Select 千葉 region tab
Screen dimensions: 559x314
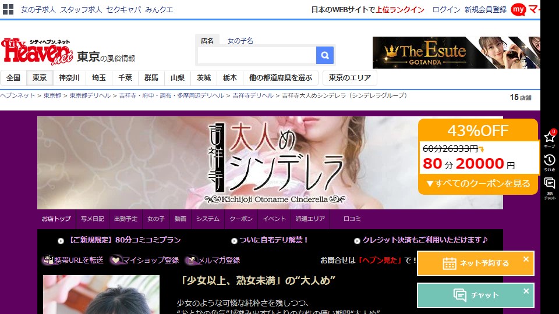[x=125, y=78]
